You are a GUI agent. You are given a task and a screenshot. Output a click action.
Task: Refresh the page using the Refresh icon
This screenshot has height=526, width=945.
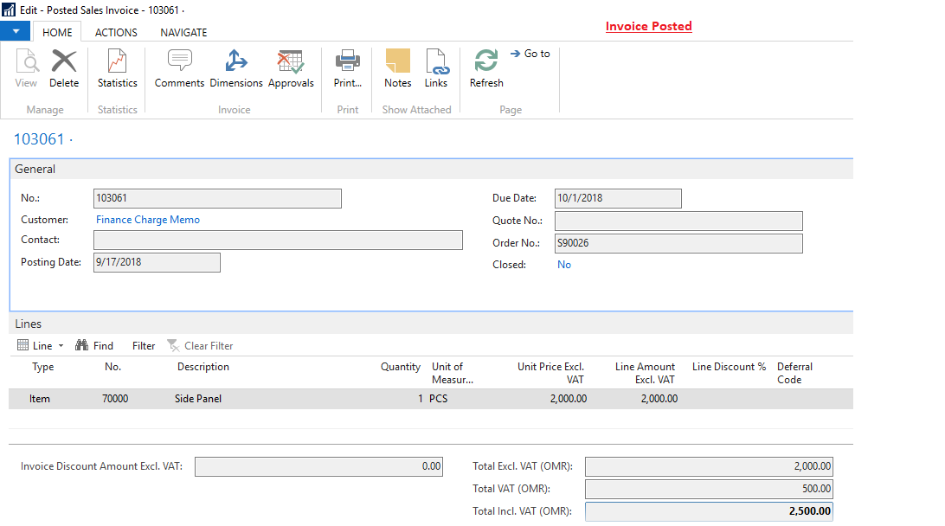coord(485,67)
